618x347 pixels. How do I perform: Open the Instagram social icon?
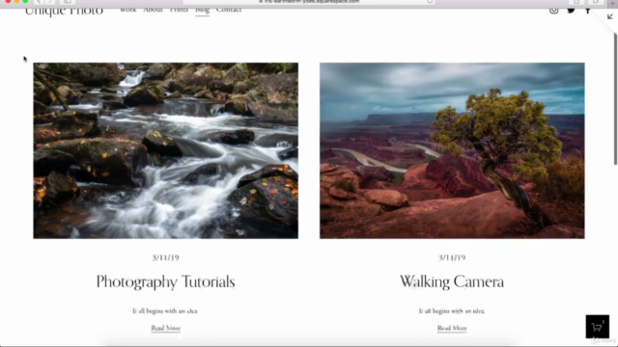tap(553, 10)
